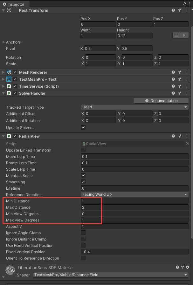Toggle Rect Transform blueprint mode button

[176, 36]
